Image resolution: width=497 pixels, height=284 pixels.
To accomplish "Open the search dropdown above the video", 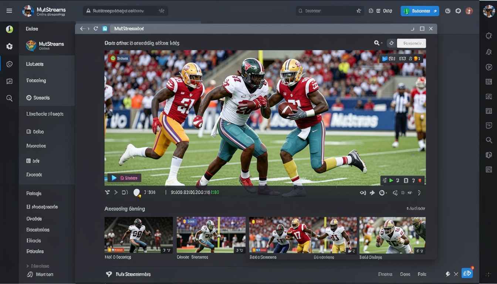I will 378,43.
